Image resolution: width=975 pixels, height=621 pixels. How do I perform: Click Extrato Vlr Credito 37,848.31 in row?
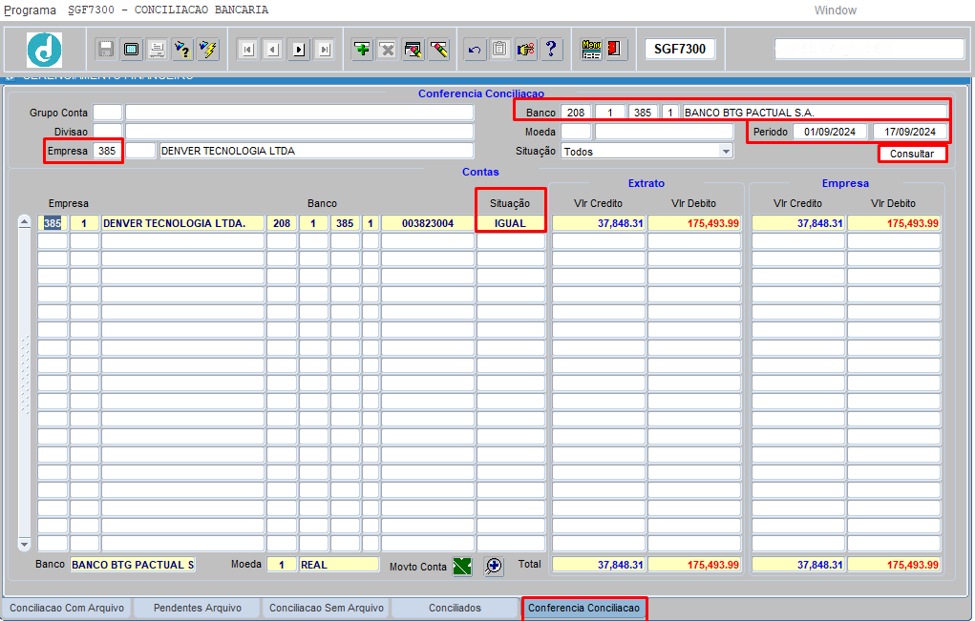point(599,223)
